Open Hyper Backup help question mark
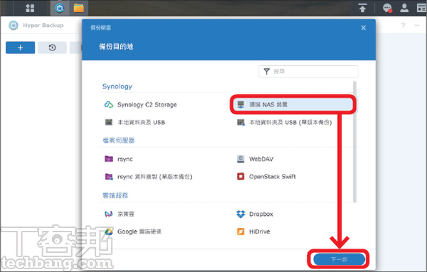Image resolution: width=427 pixels, height=272 pixels. click(403, 26)
